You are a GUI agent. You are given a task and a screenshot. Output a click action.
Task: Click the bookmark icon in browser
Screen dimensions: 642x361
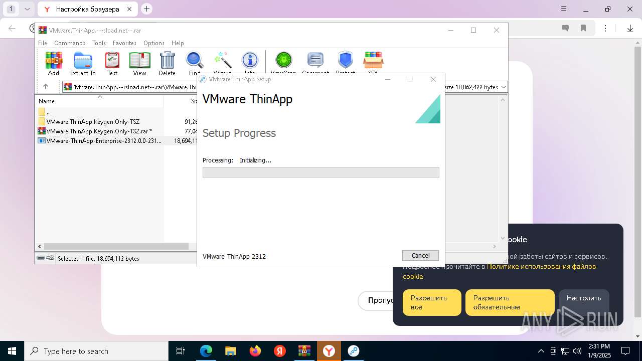coord(583,29)
